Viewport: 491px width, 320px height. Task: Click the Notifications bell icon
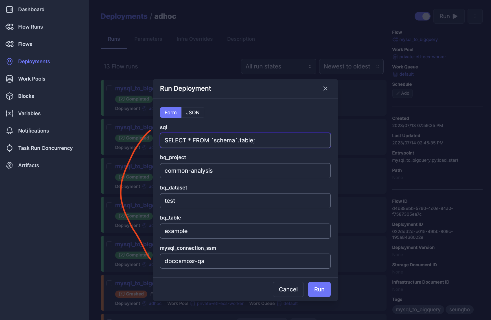coord(10,131)
